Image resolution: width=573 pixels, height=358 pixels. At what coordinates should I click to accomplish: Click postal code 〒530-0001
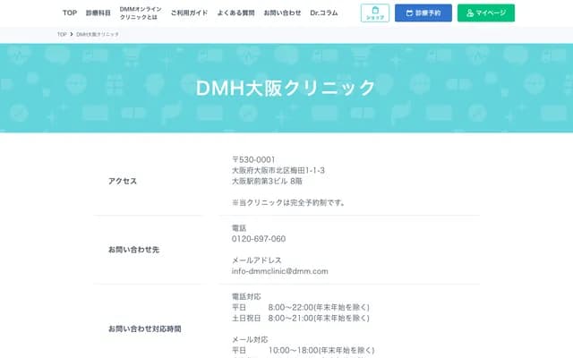(x=253, y=159)
